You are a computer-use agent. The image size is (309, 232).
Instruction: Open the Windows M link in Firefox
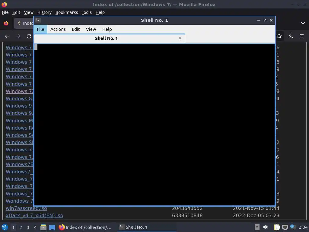[20, 121]
